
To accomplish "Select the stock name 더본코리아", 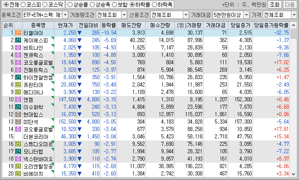I will point(36,137).
